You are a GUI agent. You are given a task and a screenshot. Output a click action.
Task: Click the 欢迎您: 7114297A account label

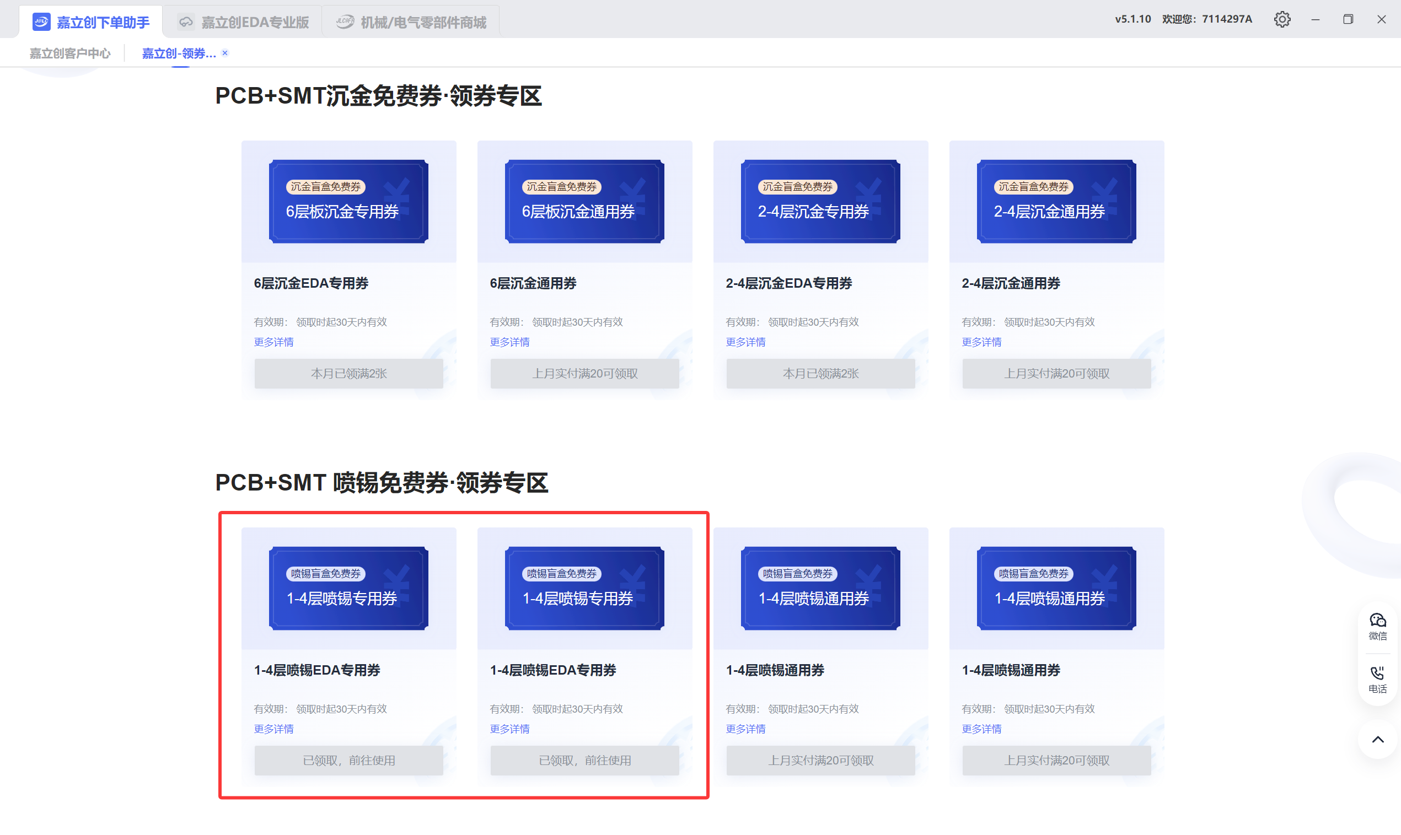point(1207,19)
